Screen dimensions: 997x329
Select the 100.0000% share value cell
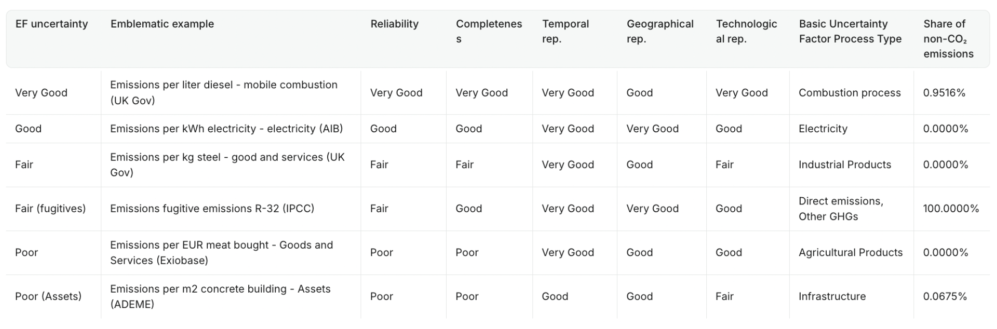(x=951, y=209)
